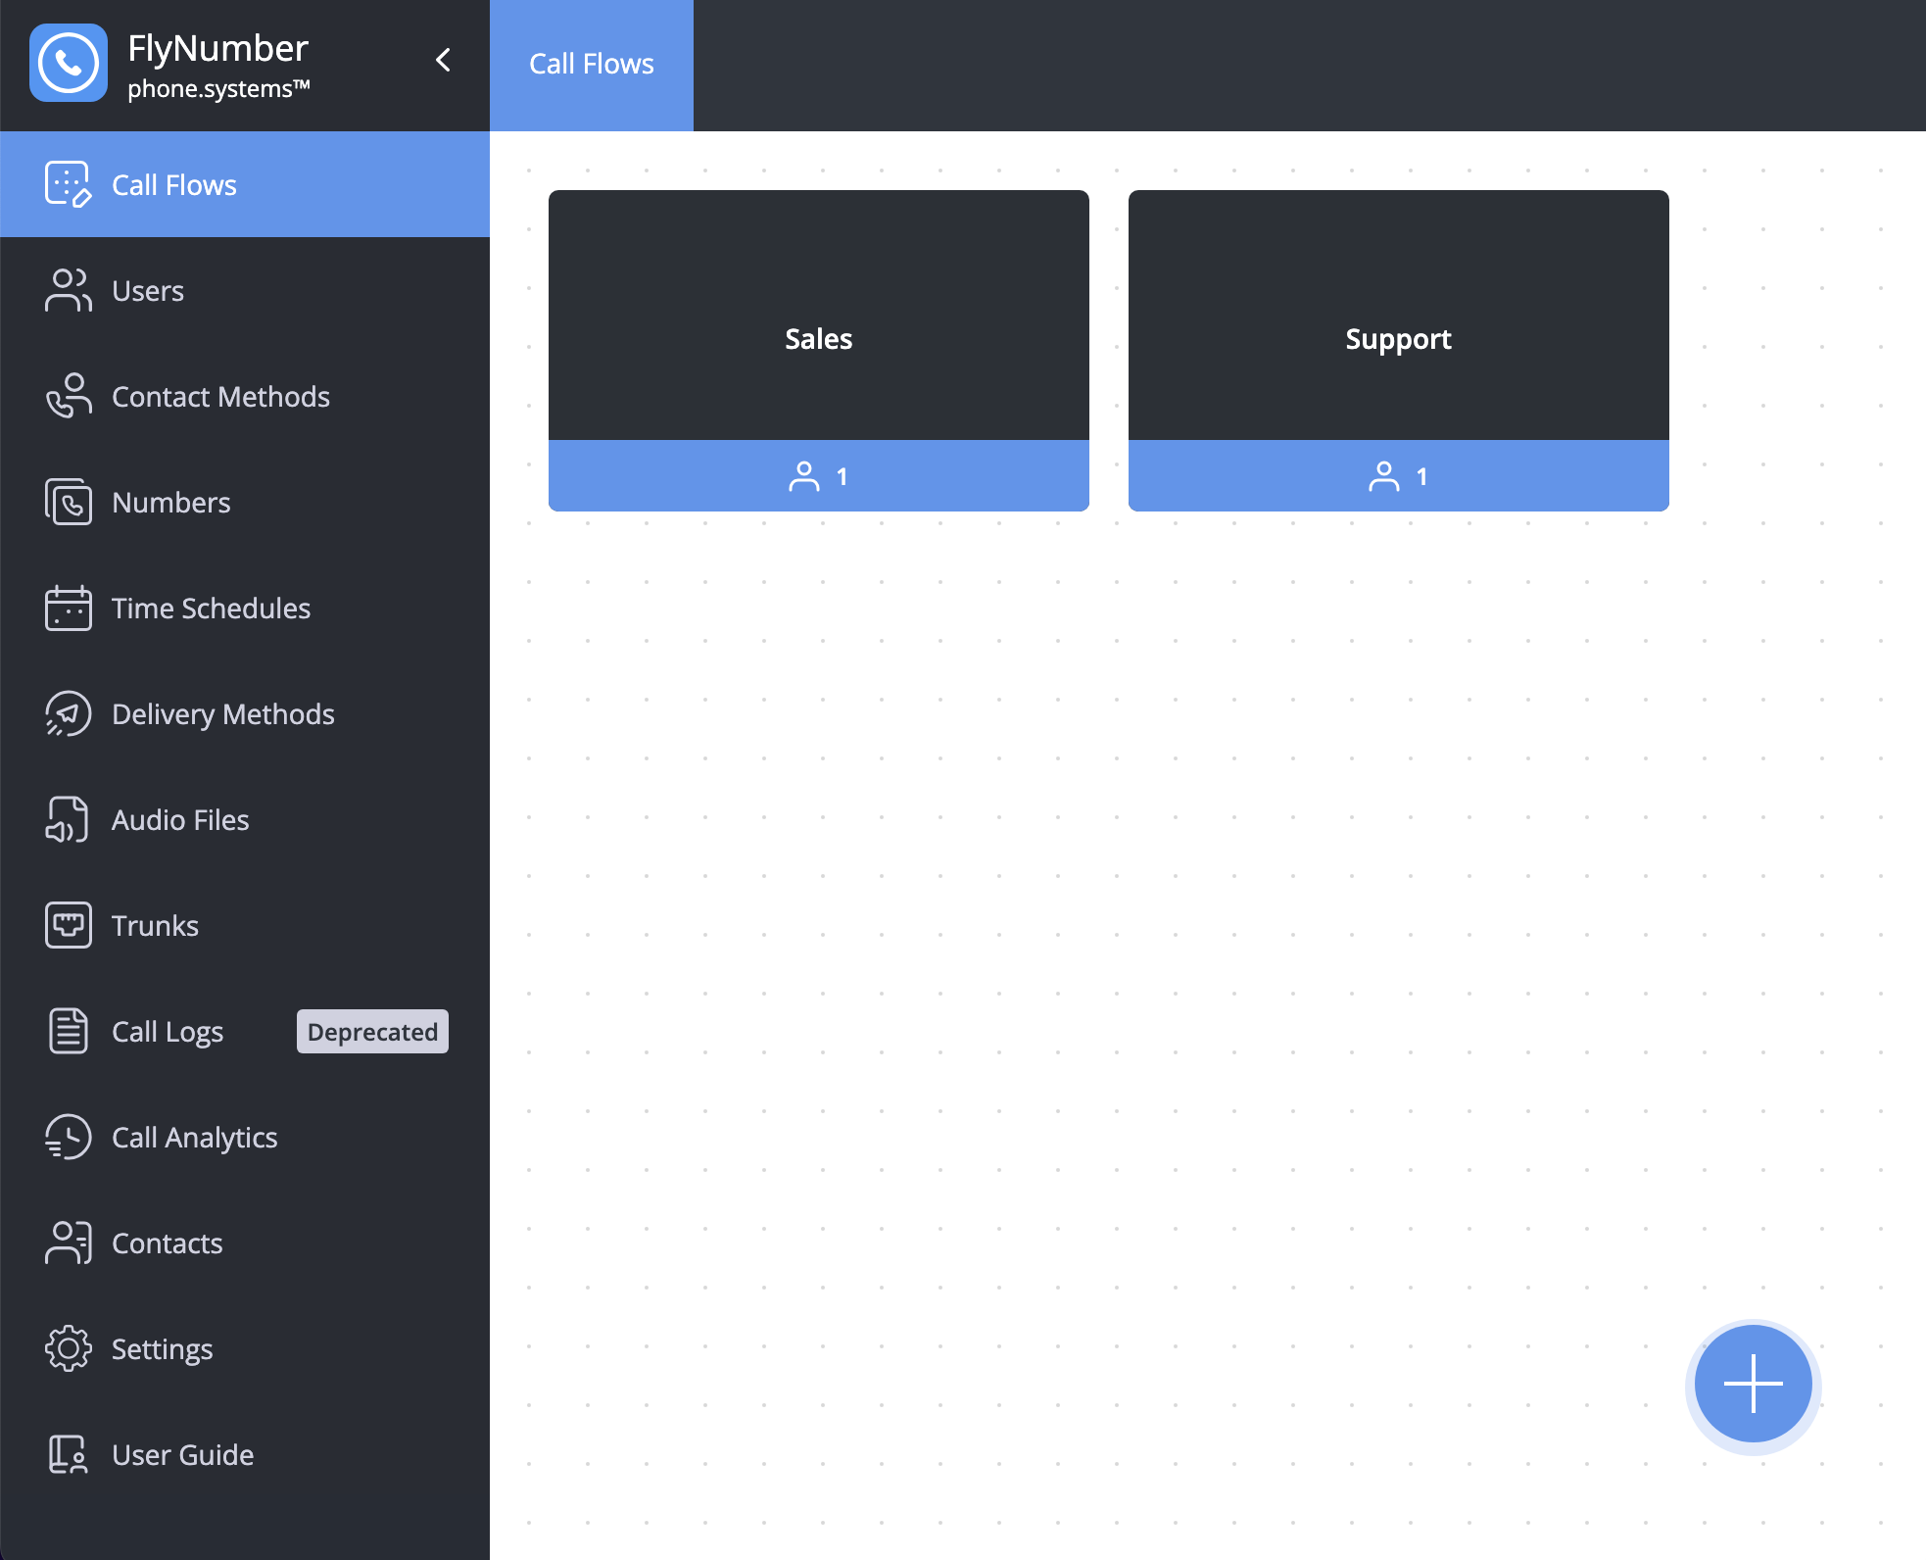The height and width of the screenshot is (1560, 1926).
Task: Open Call Flows in sidebar menu
Action: click(245, 184)
